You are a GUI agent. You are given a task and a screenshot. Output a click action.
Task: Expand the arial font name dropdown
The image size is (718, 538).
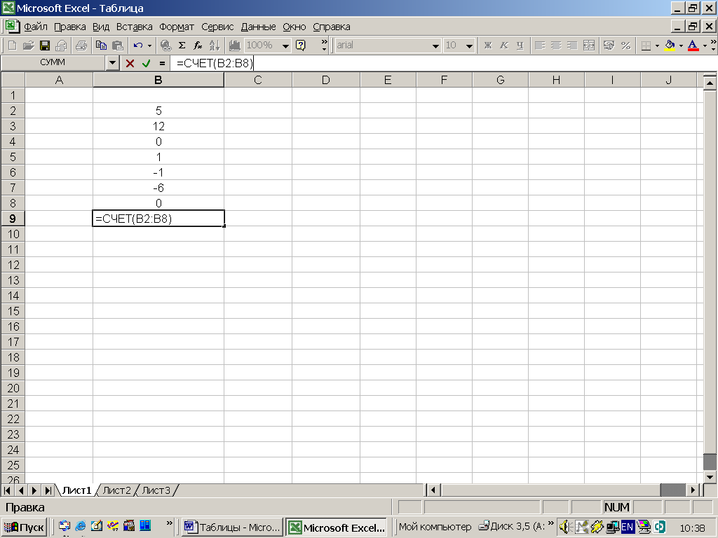435,46
